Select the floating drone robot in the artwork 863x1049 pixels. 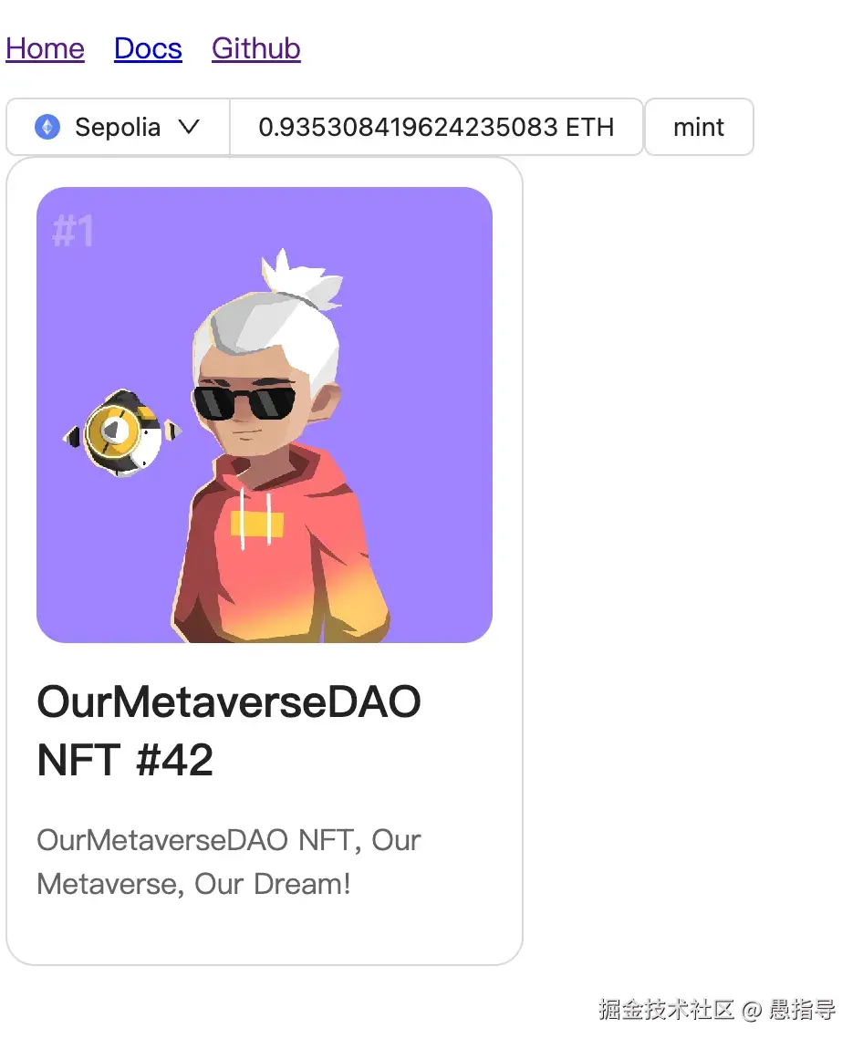(x=121, y=433)
